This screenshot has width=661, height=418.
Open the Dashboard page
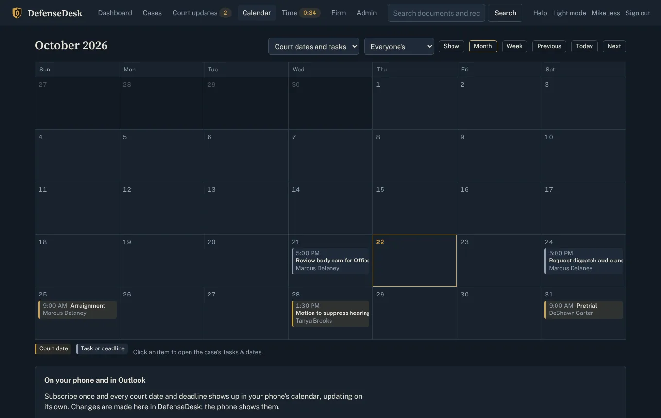115,13
